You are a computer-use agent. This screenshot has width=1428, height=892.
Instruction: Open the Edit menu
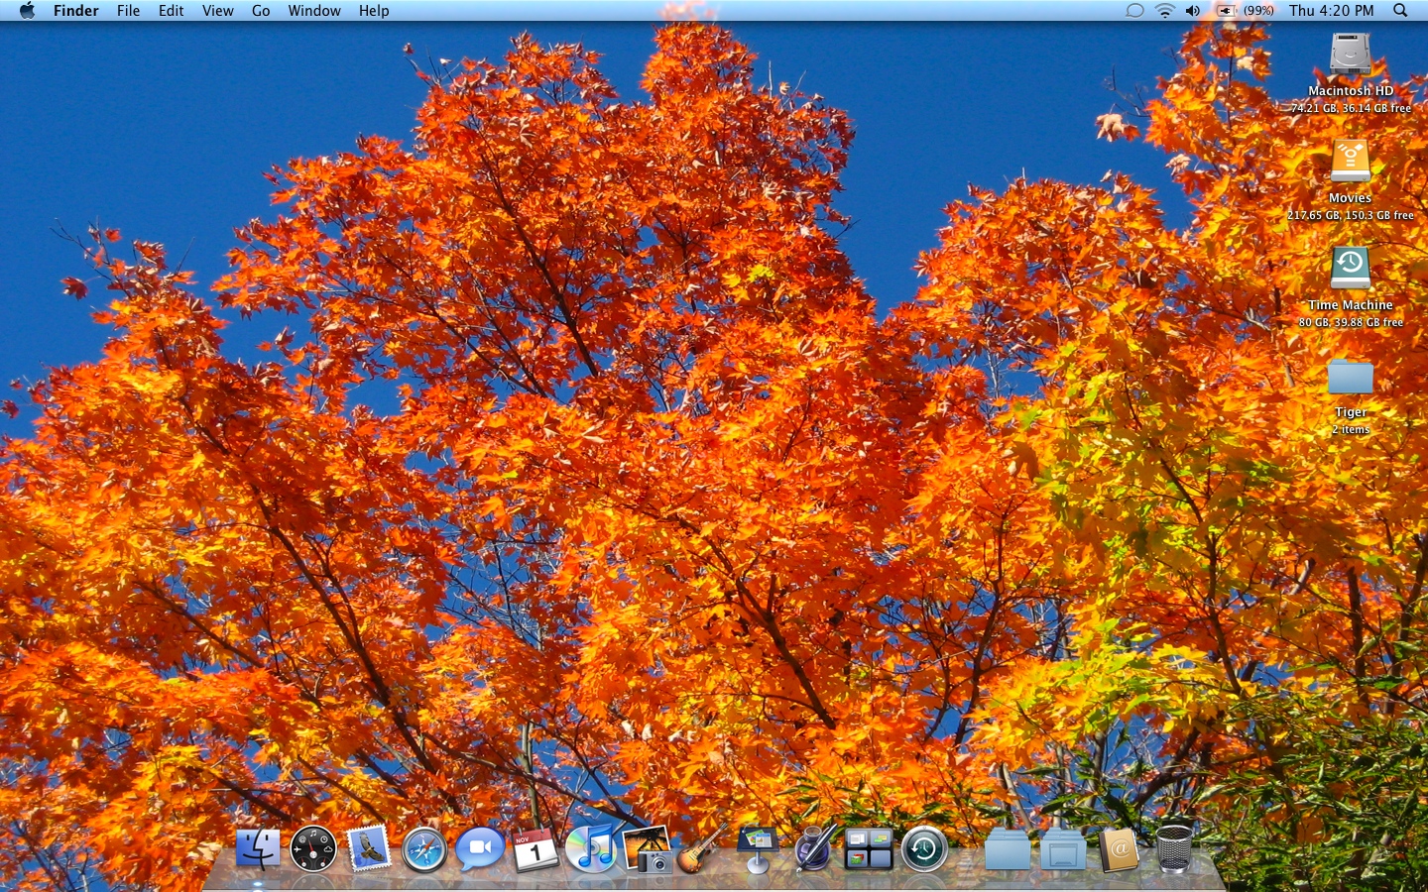point(172,11)
